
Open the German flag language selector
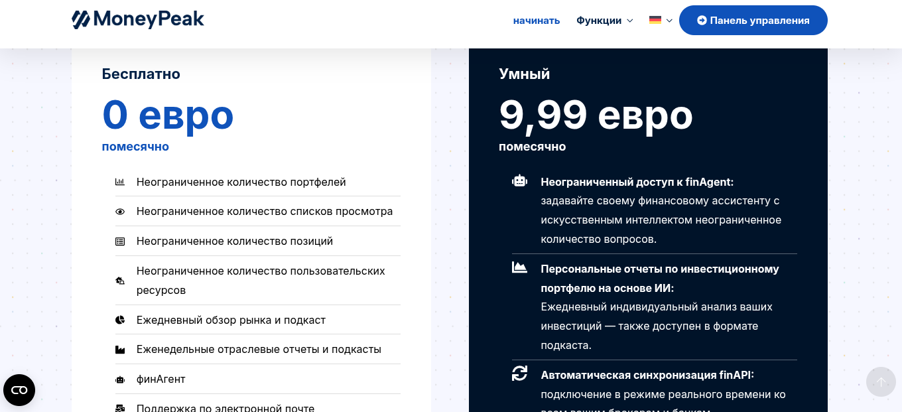click(655, 20)
